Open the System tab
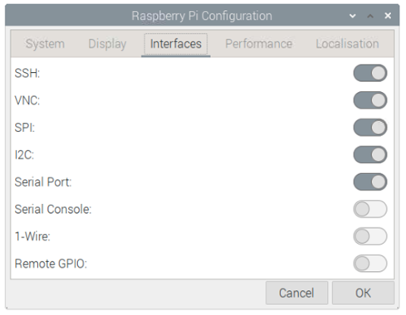 pos(45,44)
